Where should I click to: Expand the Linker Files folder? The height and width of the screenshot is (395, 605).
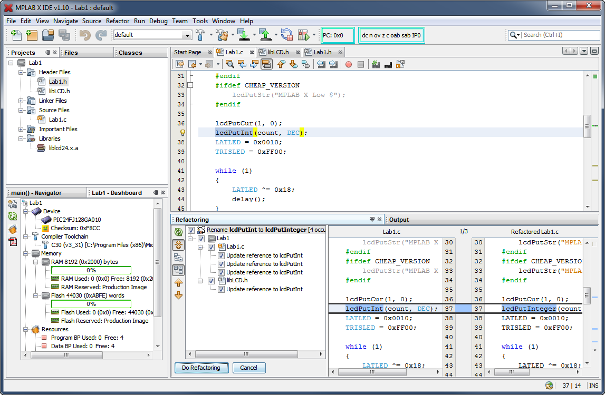21,101
